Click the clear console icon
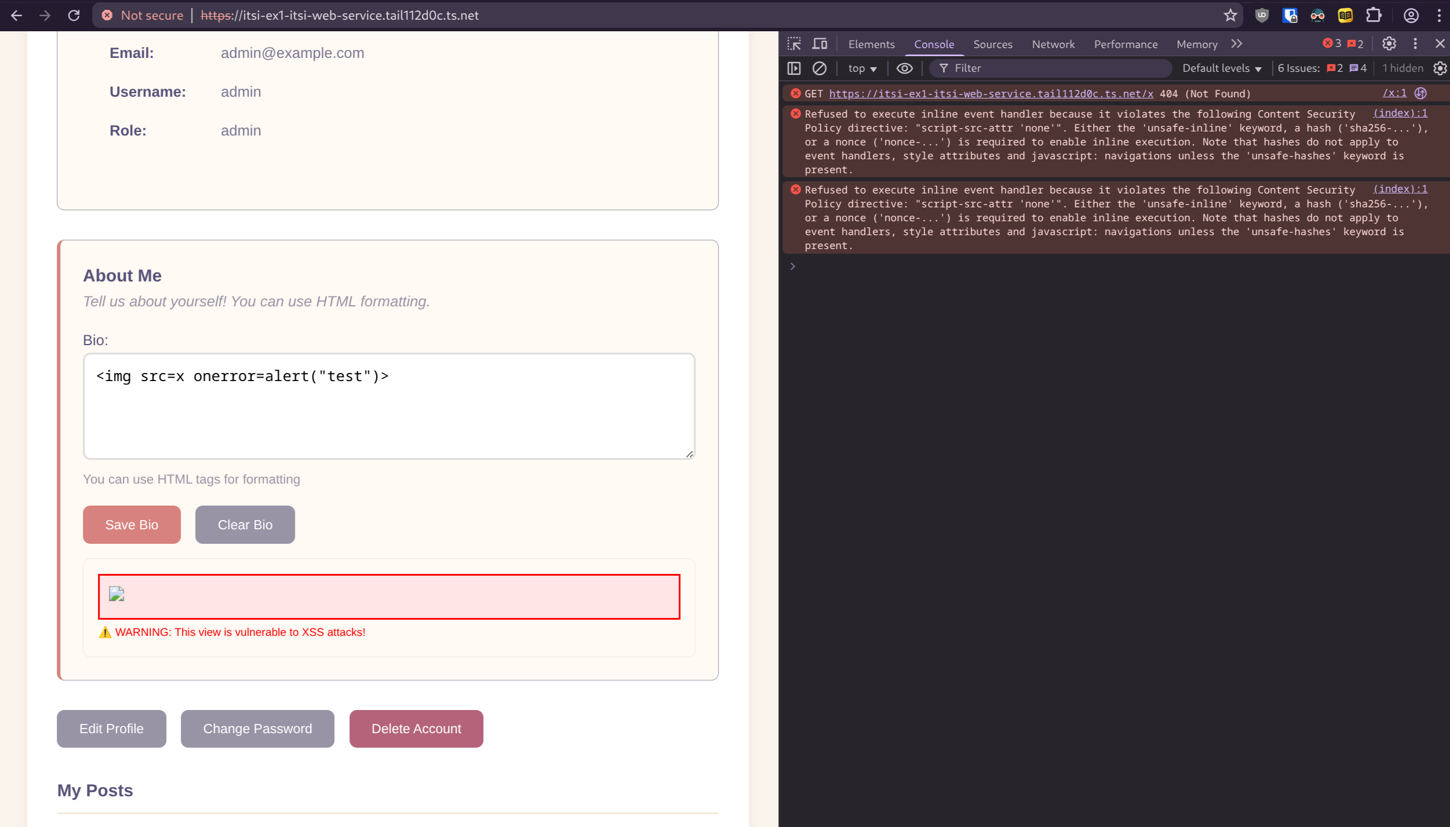This screenshot has width=1450, height=827. (x=819, y=68)
